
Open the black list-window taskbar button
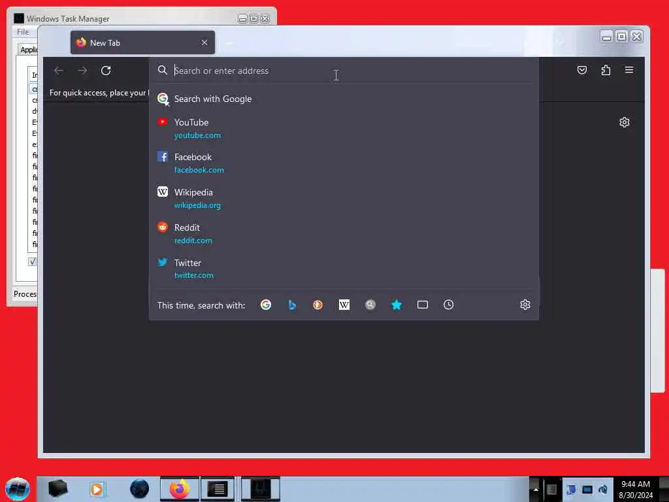[x=218, y=489]
